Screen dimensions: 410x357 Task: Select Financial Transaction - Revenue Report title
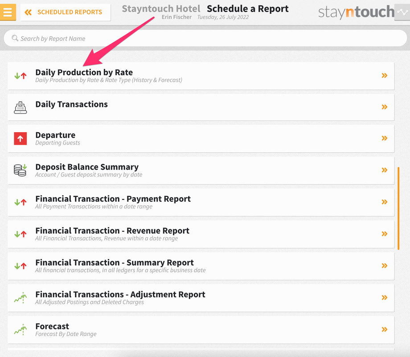pos(112,231)
